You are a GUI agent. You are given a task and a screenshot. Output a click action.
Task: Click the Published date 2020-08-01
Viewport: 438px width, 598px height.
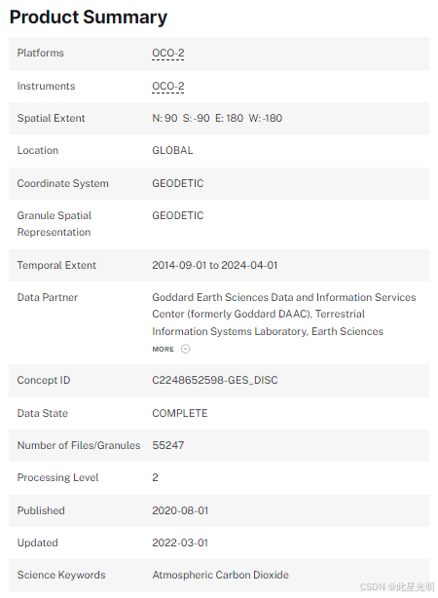(x=180, y=510)
